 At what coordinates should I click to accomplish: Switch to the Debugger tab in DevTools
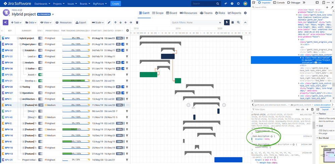(x=294, y=3)
